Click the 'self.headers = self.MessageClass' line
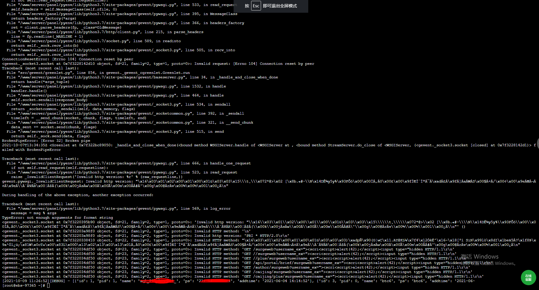 click(64, 9)
